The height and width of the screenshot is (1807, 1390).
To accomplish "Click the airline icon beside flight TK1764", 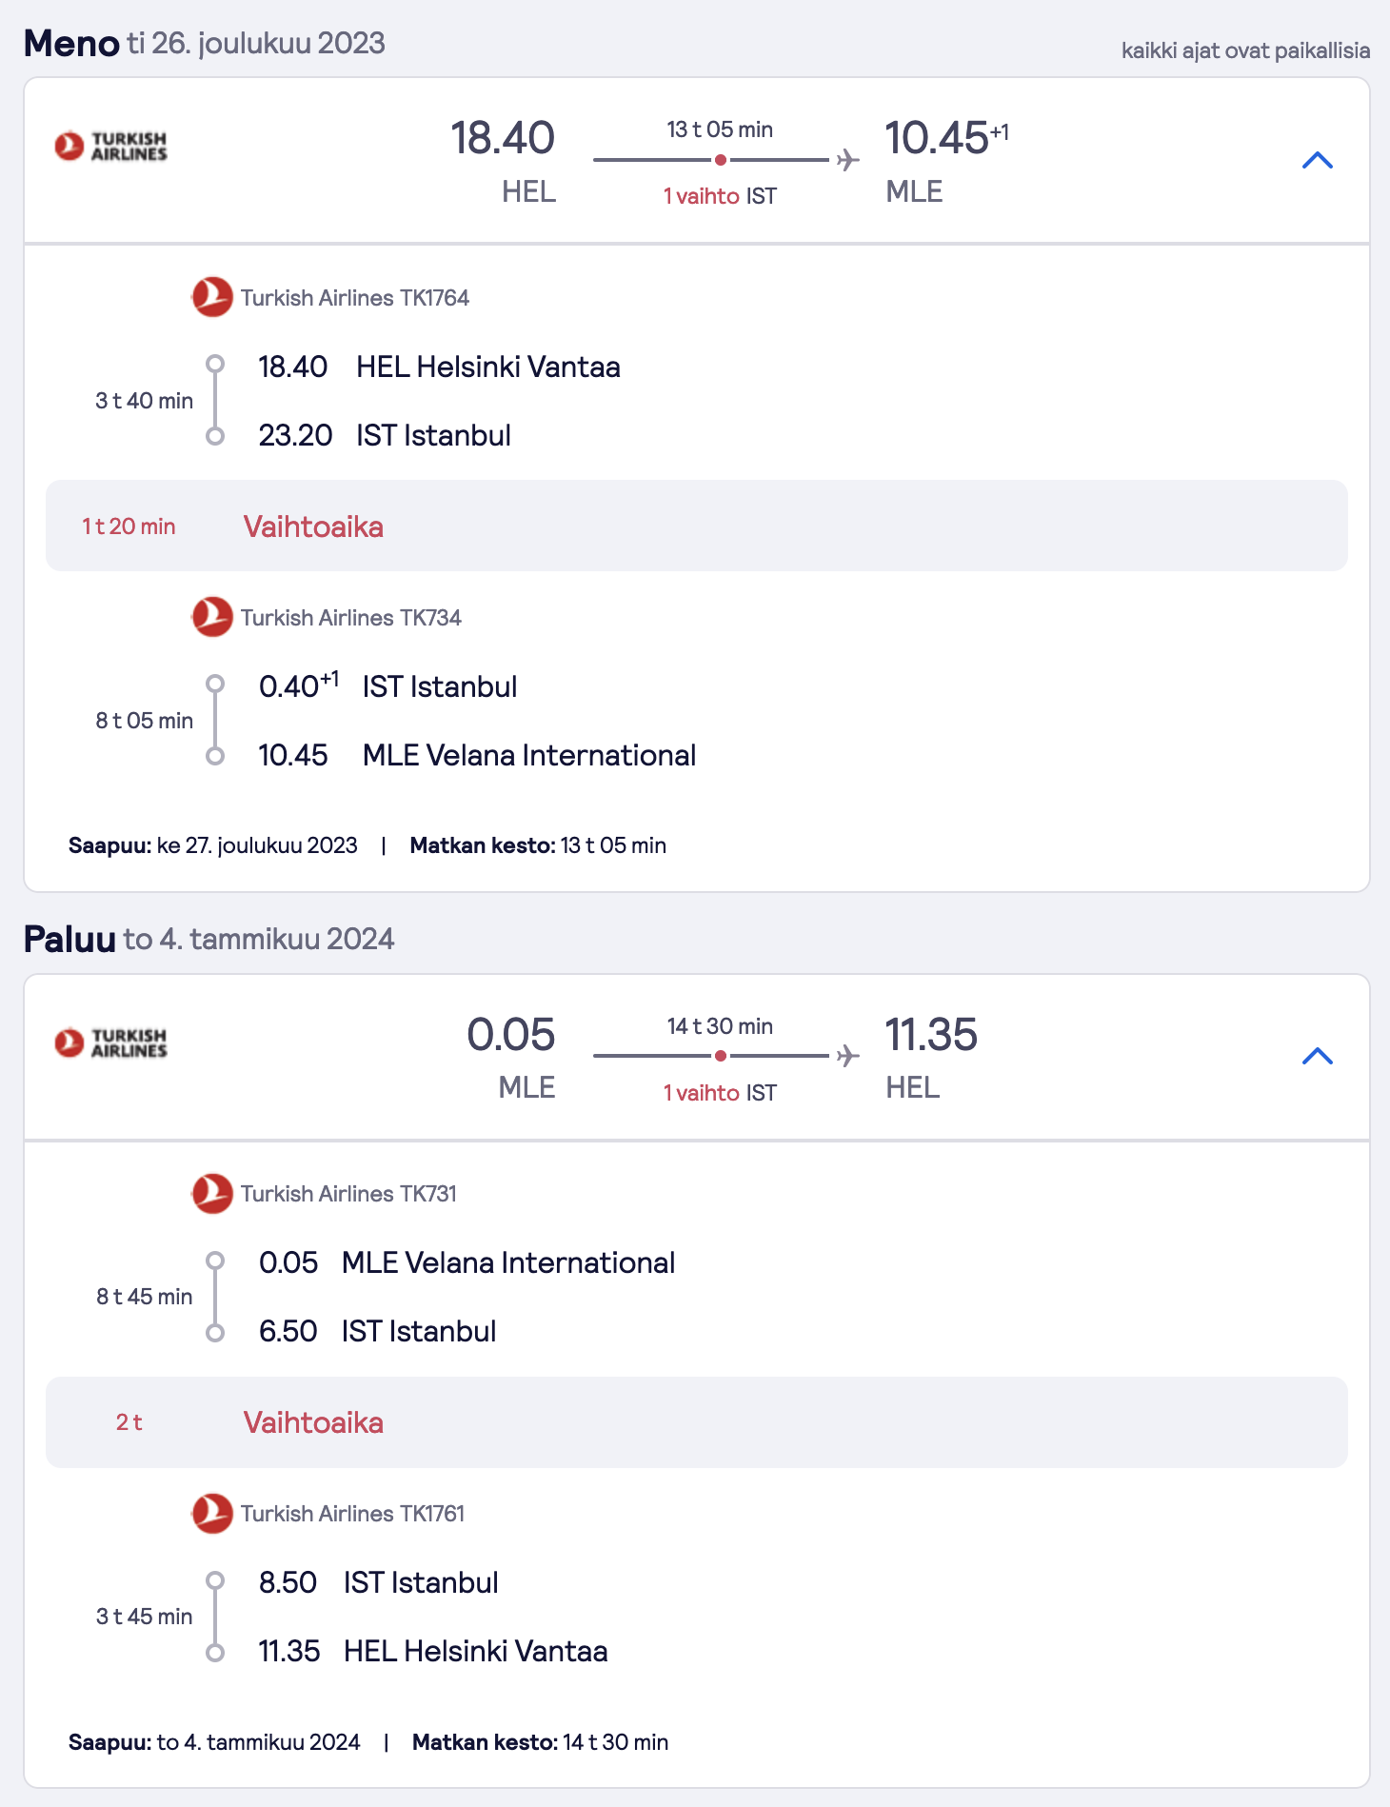I will pos(212,297).
